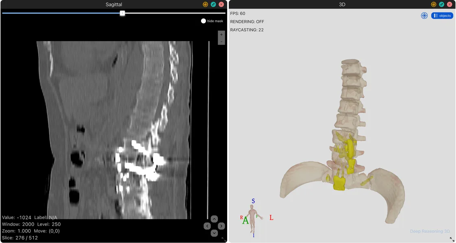
Task: Close the Sagittal window
Action: click(x=221, y=4)
